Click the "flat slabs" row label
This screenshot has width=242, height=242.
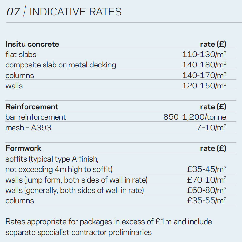[21, 54]
